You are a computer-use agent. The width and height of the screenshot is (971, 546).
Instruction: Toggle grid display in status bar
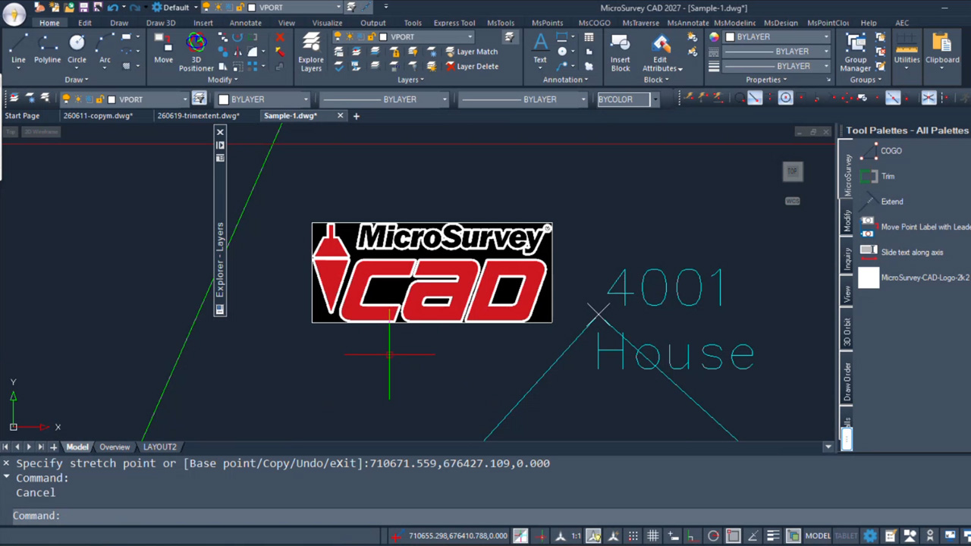point(652,536)
